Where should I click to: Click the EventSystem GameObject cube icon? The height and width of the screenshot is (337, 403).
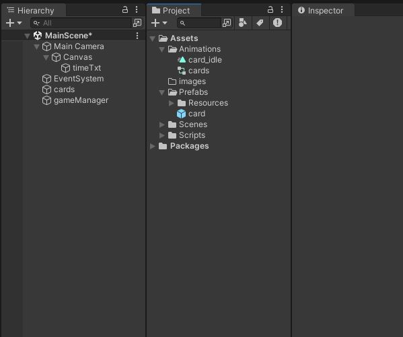46,79
